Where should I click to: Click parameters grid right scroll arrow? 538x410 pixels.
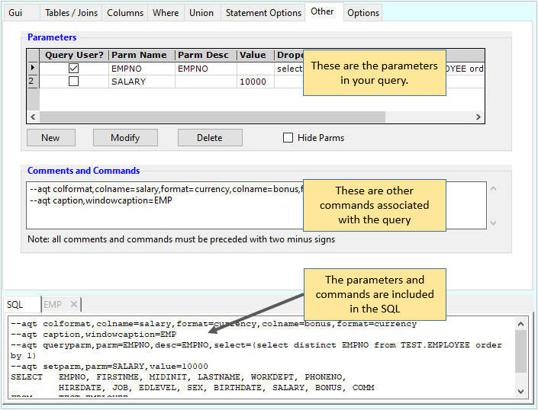coord(478,117)
